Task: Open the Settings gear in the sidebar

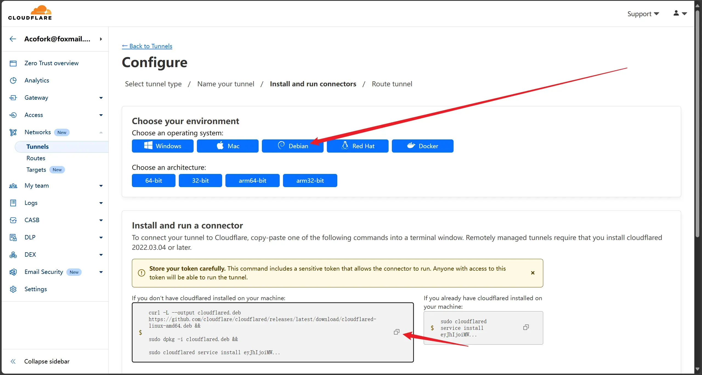Action: [x=13, y=289]
